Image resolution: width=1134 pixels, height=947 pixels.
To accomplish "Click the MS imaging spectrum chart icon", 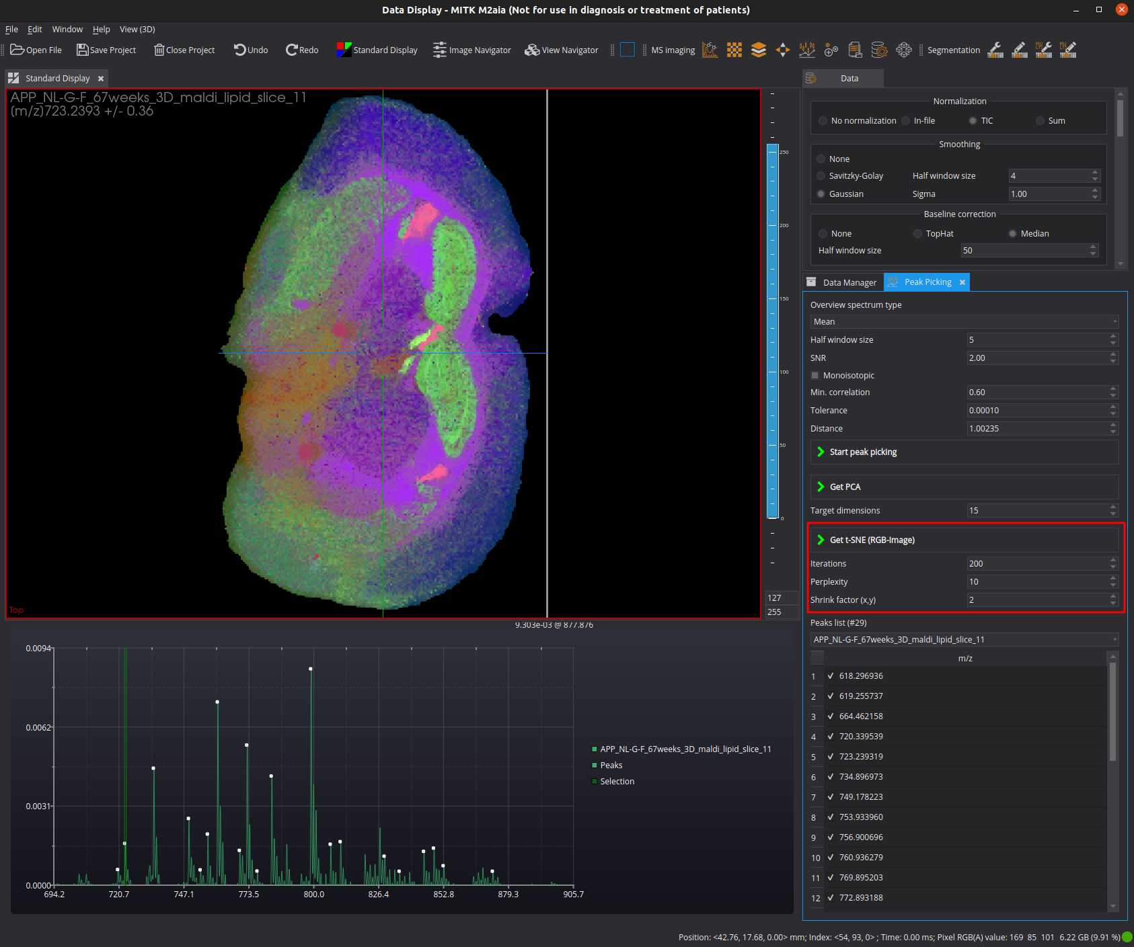I will click(710, 50).
